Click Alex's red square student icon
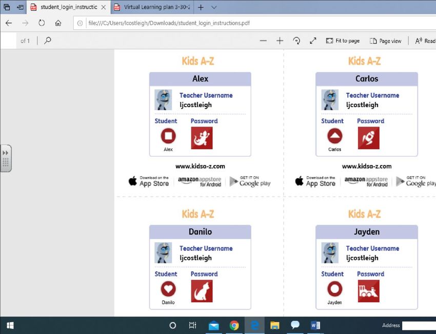 (x=168, y=136)
